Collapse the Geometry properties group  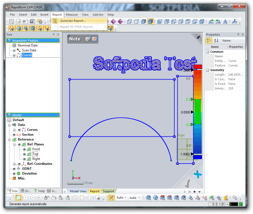click(x=208, y=70)
